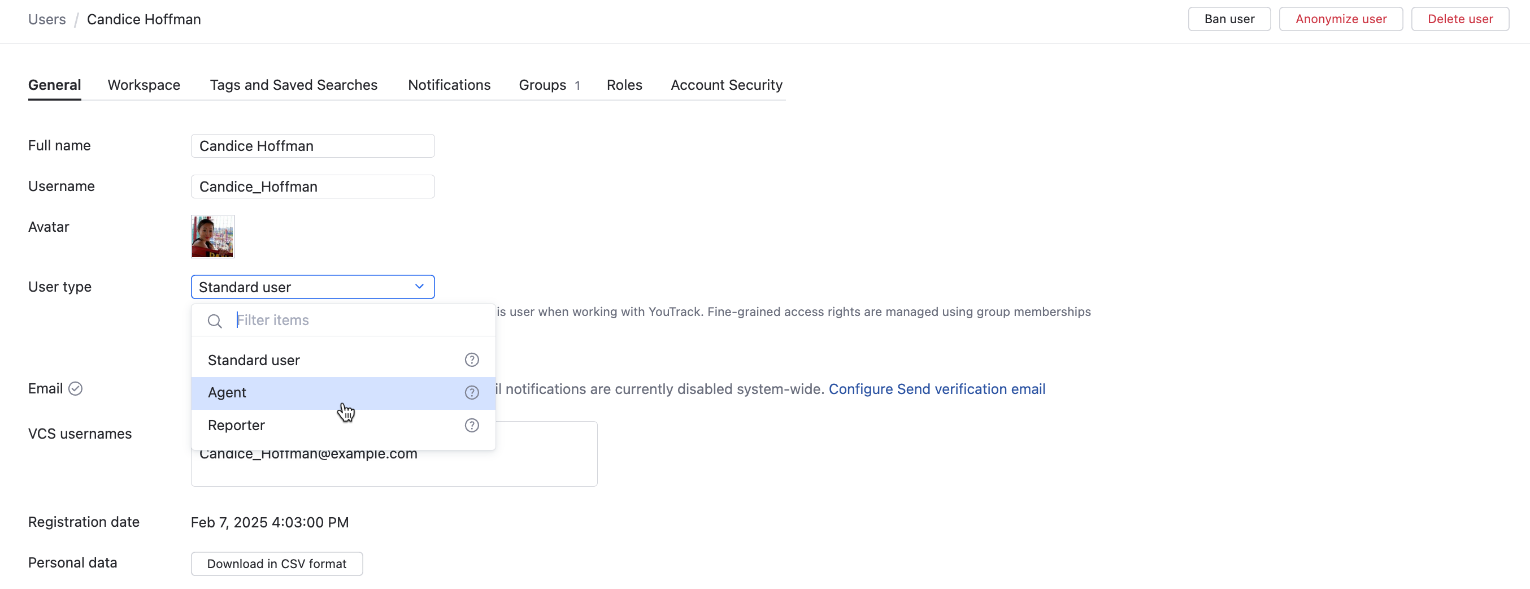
Task: Click the Anonymize user button
Action: click(1341, 19)
